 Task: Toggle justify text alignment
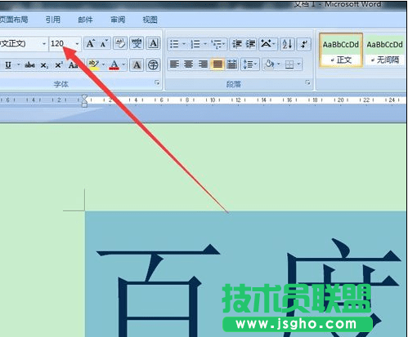[217, 64]
